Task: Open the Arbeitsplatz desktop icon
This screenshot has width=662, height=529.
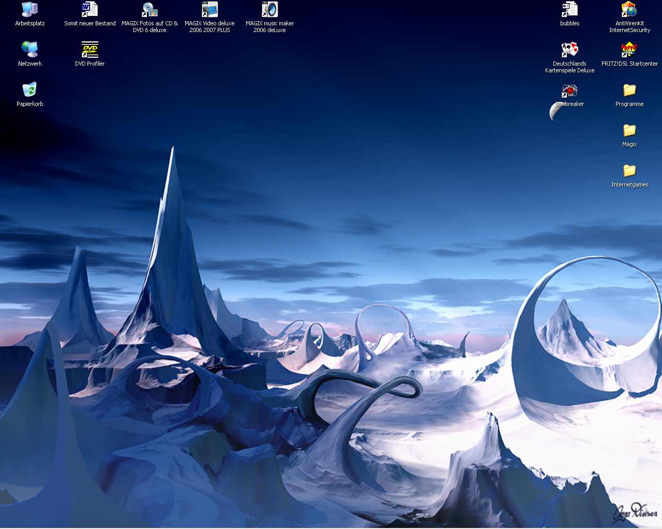Action: point(29,10)
